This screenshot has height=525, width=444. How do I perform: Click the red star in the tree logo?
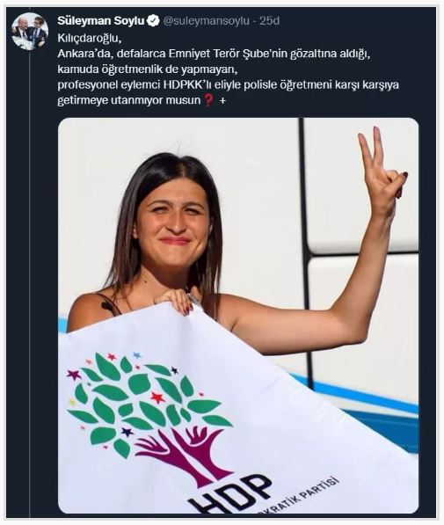click(x=157, y=397)
